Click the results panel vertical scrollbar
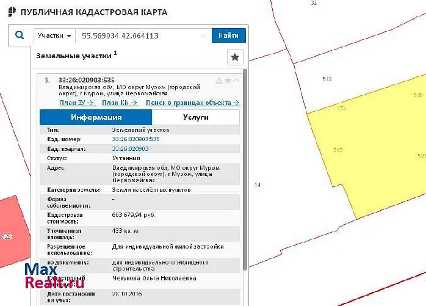Viewport: 426px width, 306px height. tap(245, 183)
